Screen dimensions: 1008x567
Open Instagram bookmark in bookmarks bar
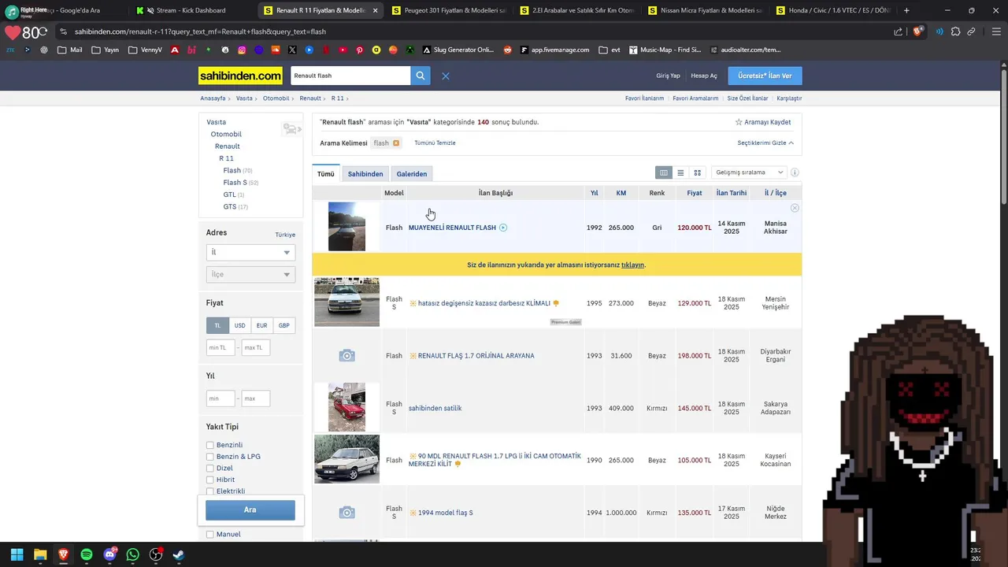click(x=242, y=50)
